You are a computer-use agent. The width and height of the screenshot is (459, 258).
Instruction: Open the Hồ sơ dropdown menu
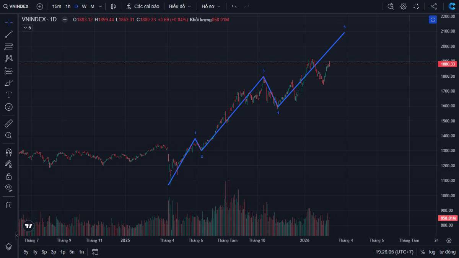[x=211, y=6]
